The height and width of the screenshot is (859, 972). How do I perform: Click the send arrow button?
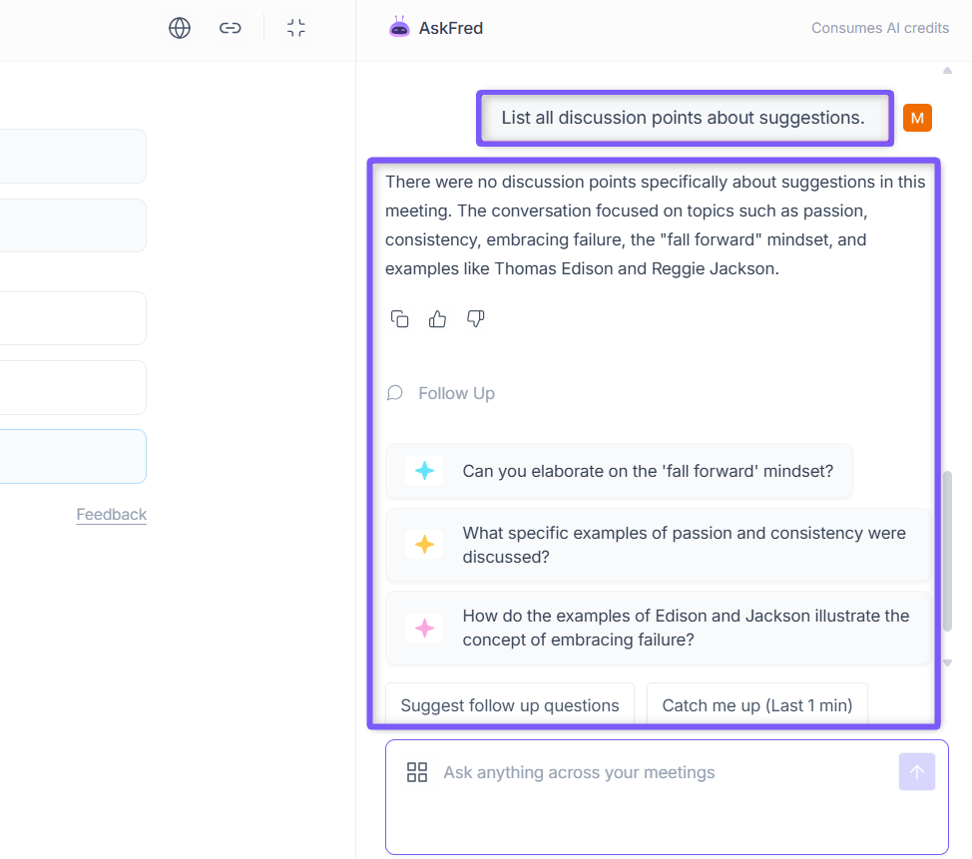[x=917, y=771]
